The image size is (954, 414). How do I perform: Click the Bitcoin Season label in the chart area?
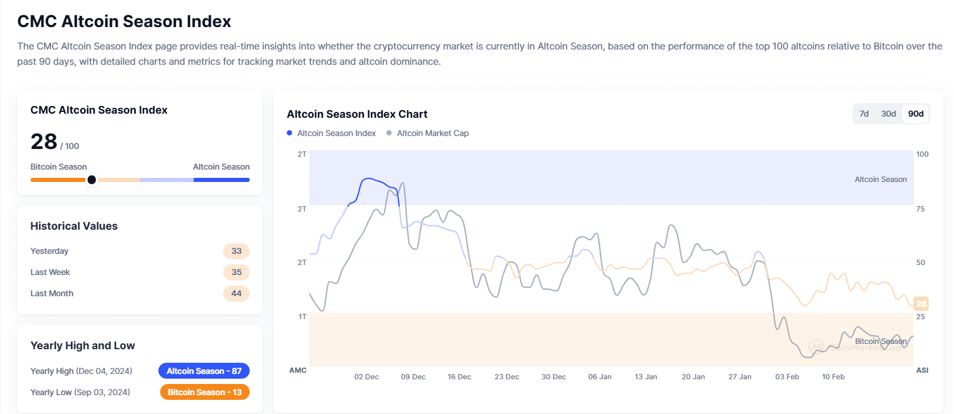pos(881,341)
